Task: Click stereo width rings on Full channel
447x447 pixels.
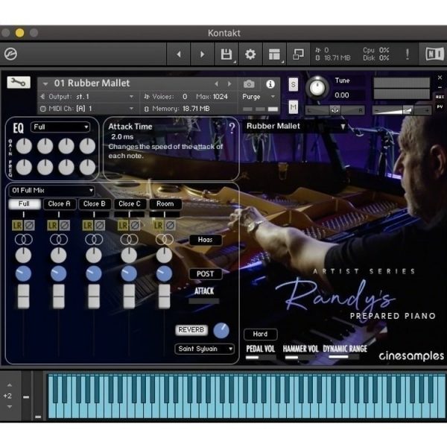Action: [x=23, y=239]
